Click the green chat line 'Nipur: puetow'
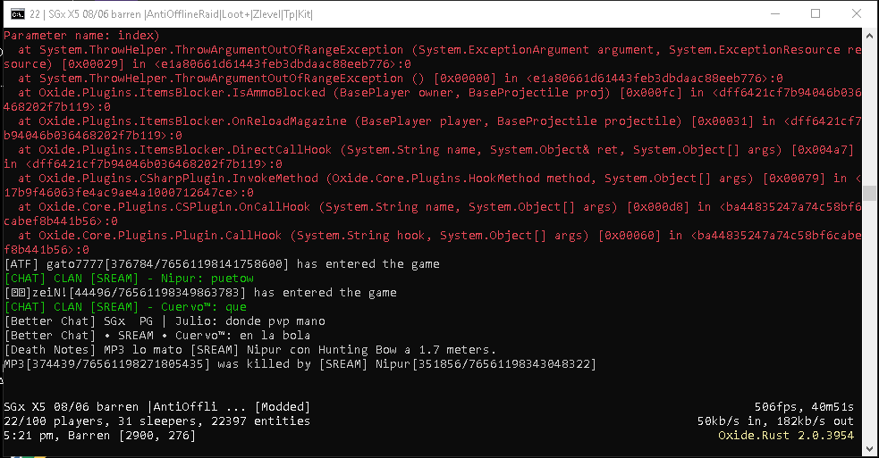Screen dimensions: 879x458 click(x=129, y=279)
